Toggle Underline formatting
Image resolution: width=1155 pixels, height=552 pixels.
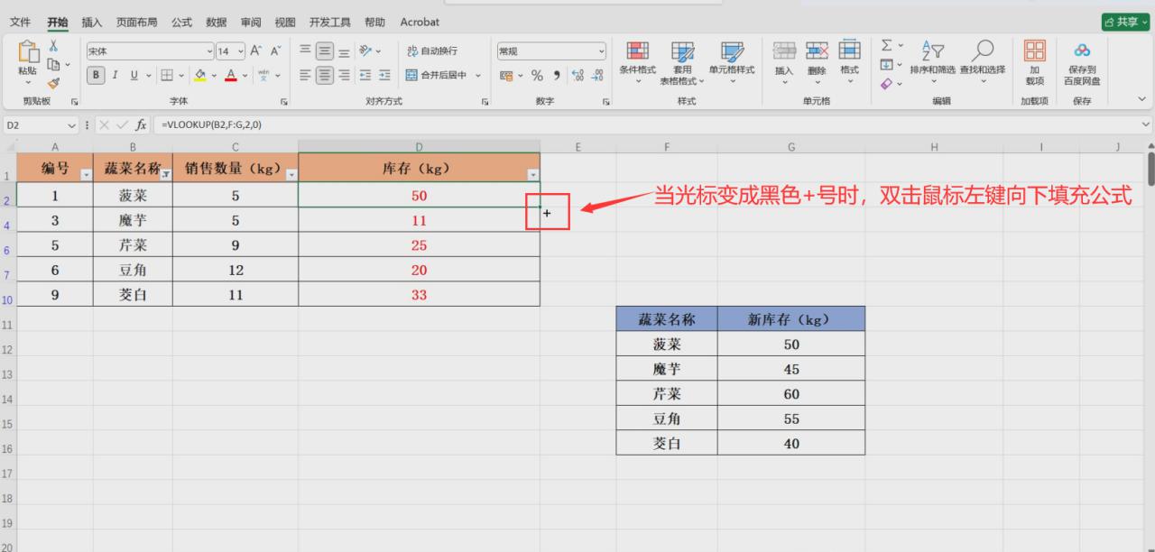pos(134,76)
